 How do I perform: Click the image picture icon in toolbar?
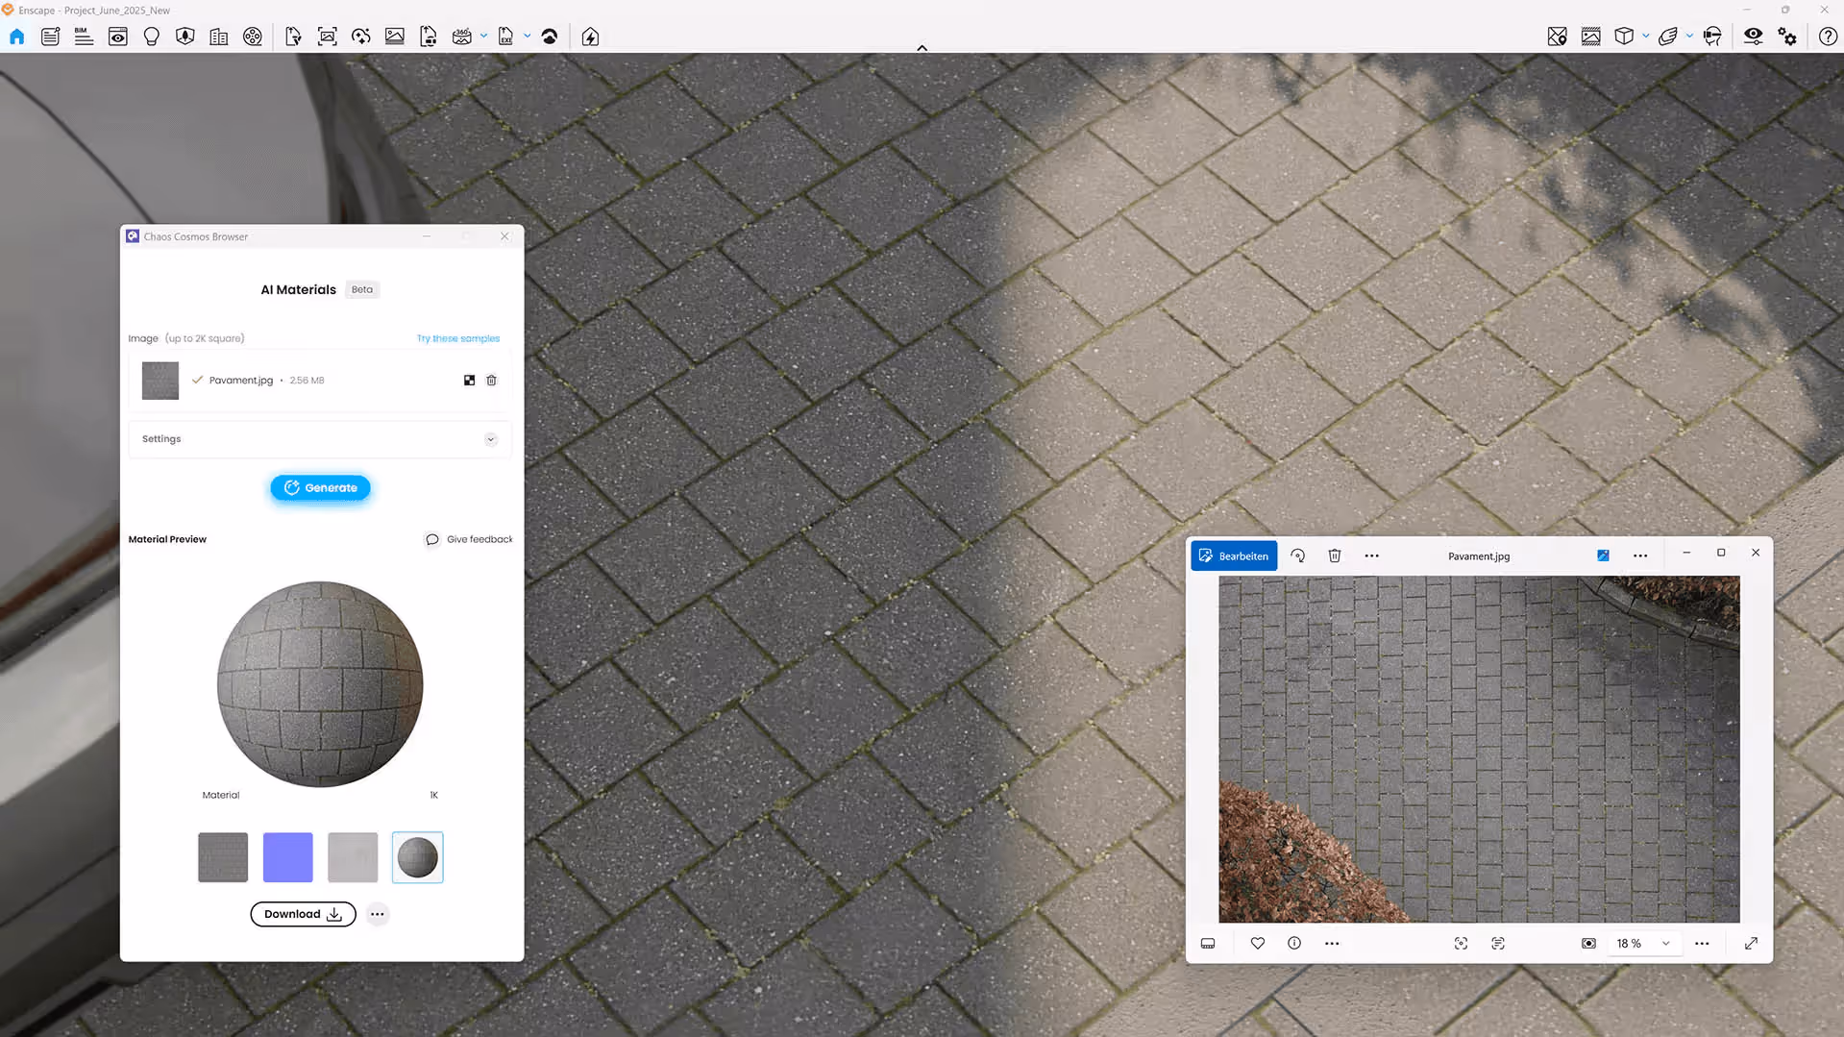tap(395, 37)
